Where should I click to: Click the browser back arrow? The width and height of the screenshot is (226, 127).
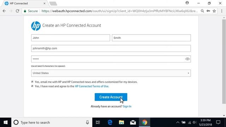(x=4, y=11)
